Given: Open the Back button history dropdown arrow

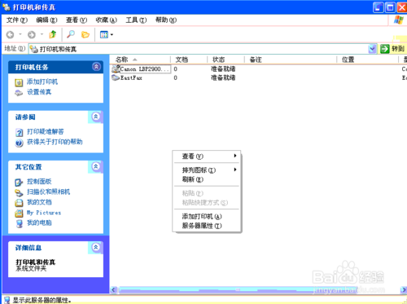Looking at the screenshot, I should coord(20,34).
